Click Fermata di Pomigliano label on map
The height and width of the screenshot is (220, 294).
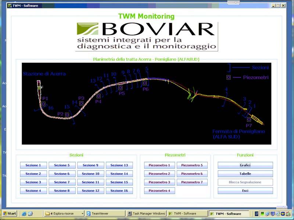[239, 134]
